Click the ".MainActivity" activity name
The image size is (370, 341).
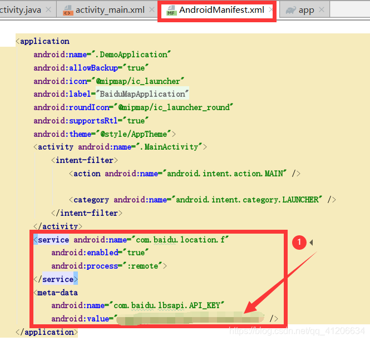click(x=169, y=147)
